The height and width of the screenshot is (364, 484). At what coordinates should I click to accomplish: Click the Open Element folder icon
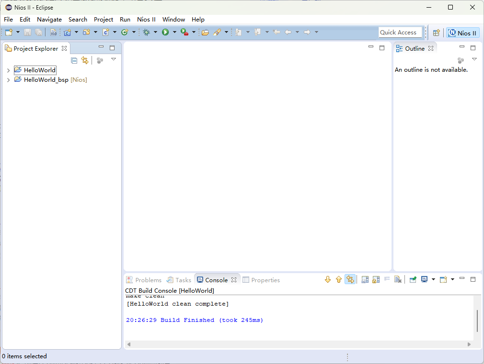[x=205, y=32]
